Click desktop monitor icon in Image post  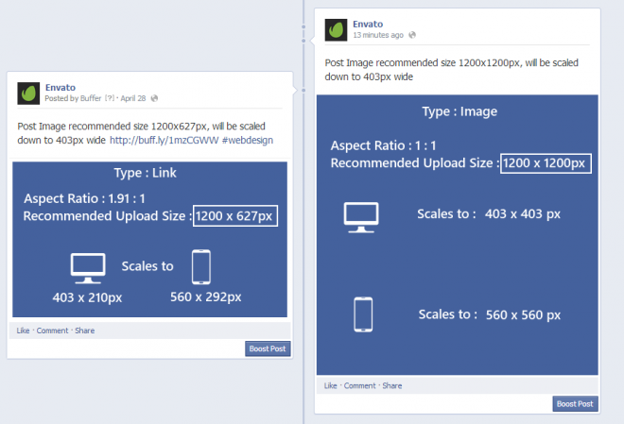pos(361,217)
